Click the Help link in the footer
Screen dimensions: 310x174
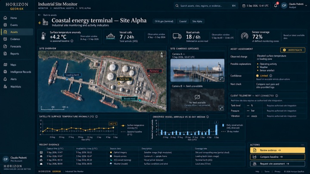click(x=257, y=171)
